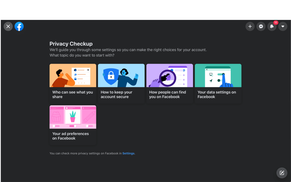The image size is (291, 182).
Task: Open the Messenger icon
Action: click(x=261, y=26)
